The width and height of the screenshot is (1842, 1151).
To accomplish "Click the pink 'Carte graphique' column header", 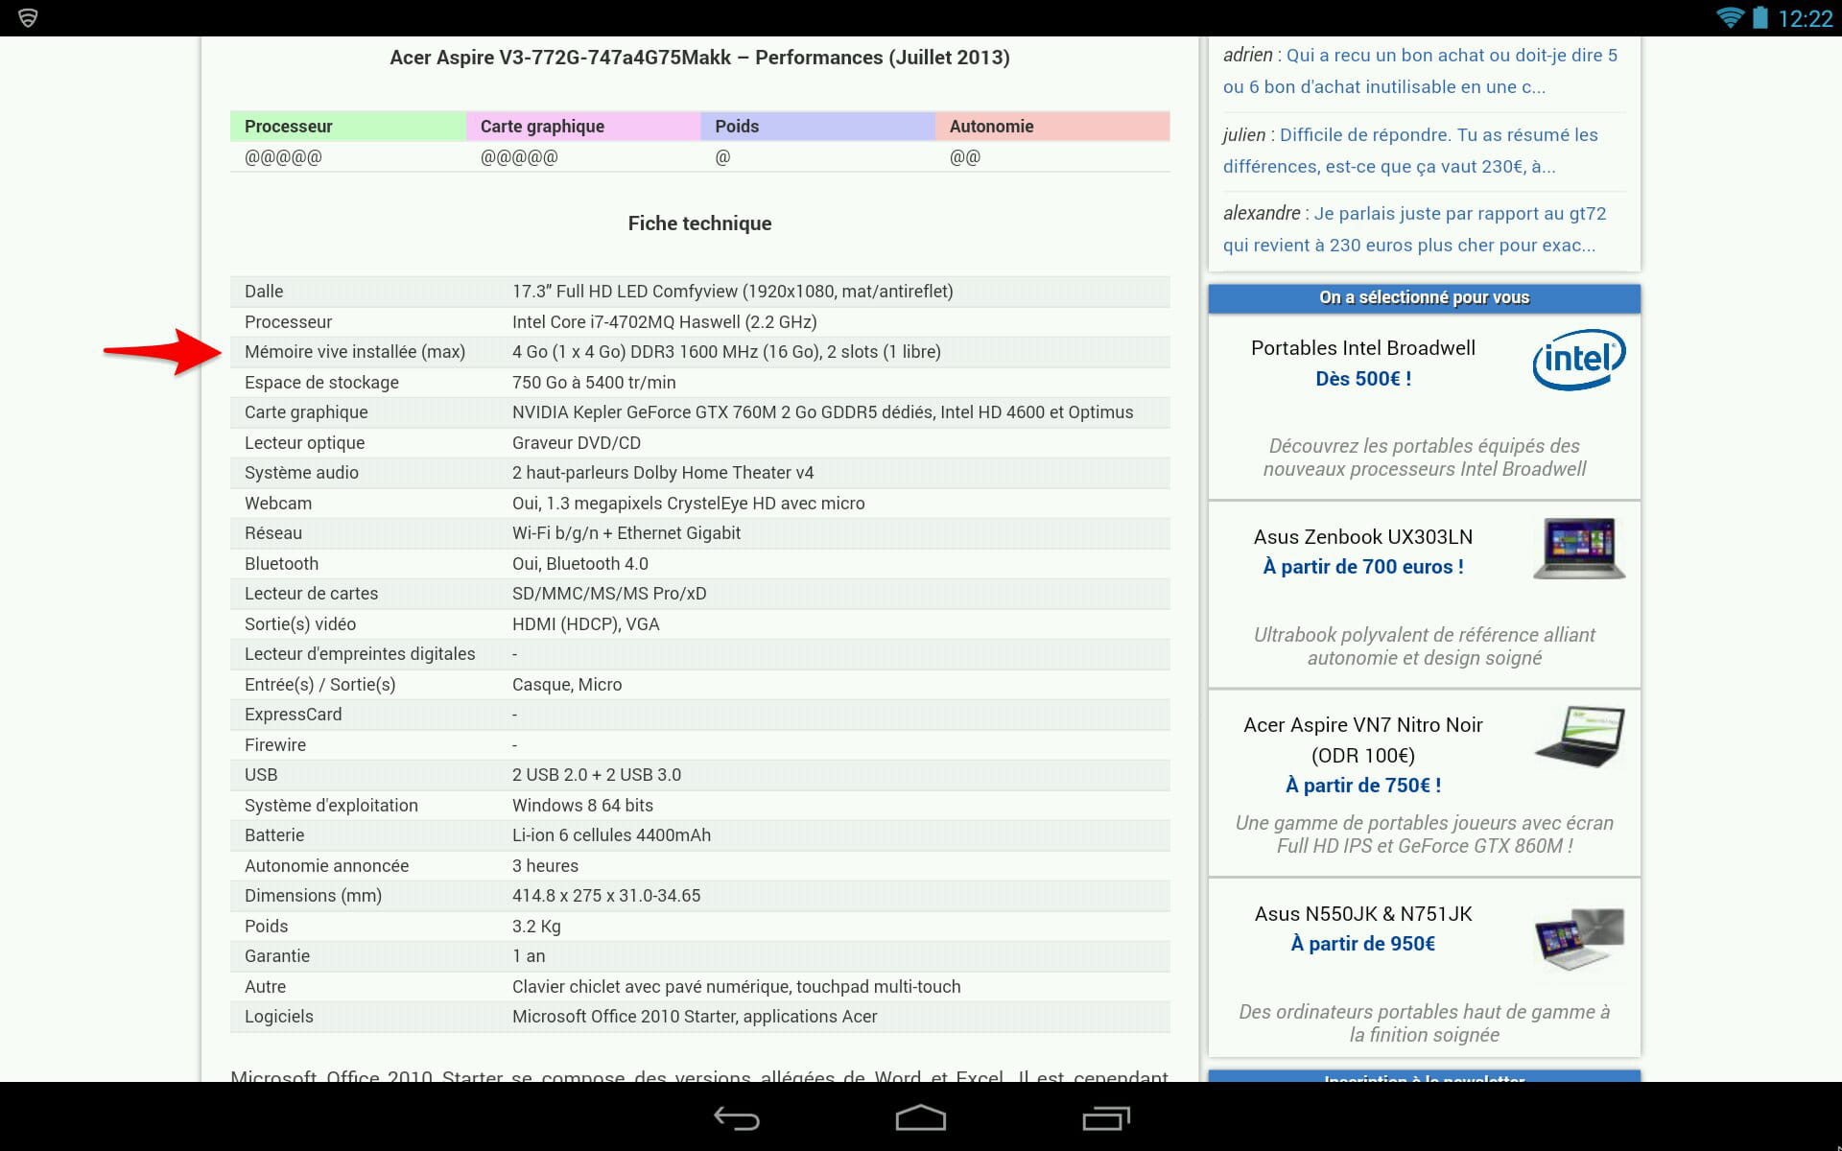I will coord(583,127).
